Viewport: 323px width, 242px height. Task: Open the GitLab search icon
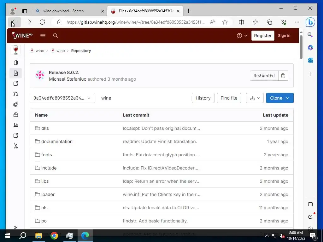[56, 36]
